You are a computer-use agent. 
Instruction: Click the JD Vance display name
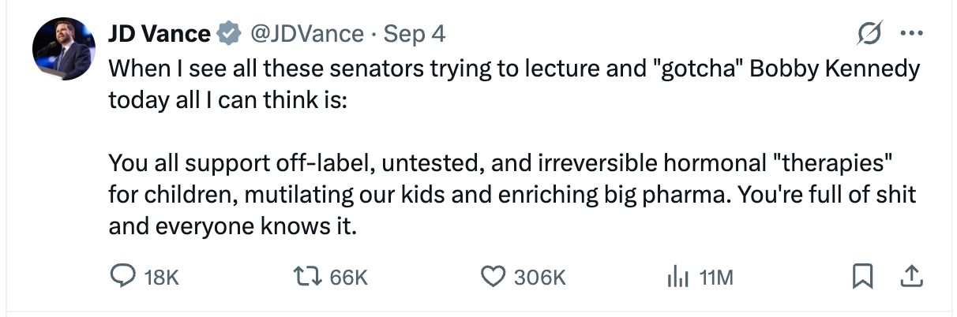[159, 34]
